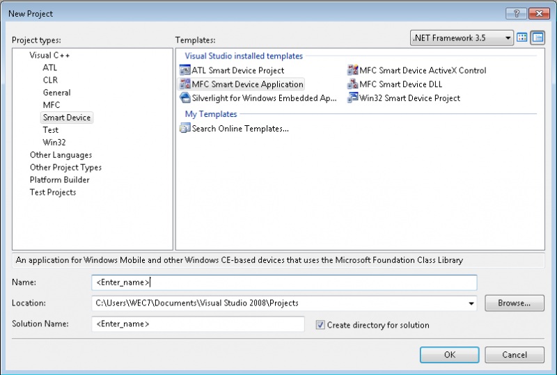The image size is (557, 375).
Task: Switch templates to large icons view
Action: point(521,38)
